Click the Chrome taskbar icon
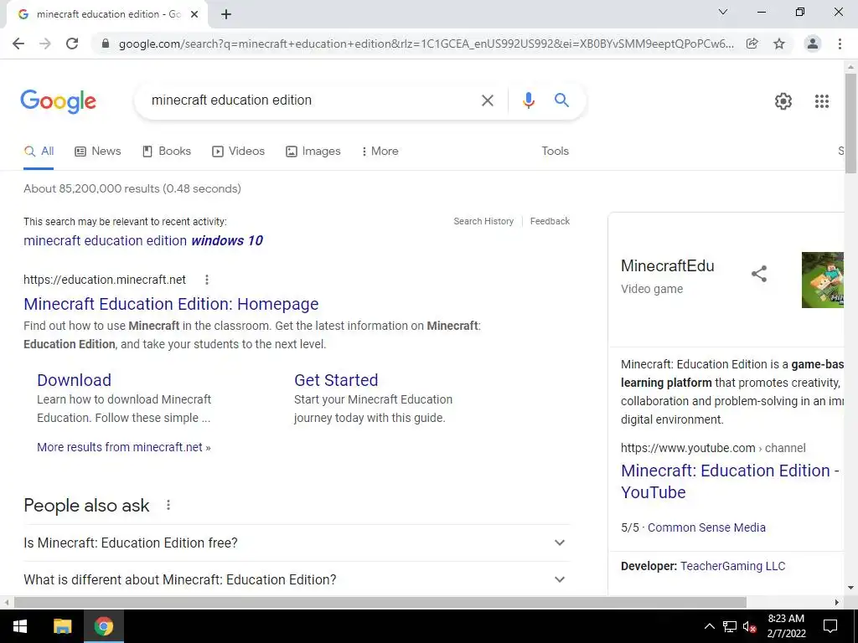Screen dimensions: 858x643 pyautogui.click(x=103, y=626)
